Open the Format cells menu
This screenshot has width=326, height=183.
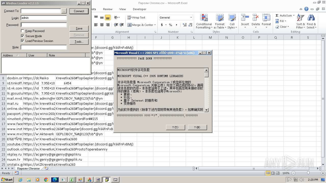(266, 21)
